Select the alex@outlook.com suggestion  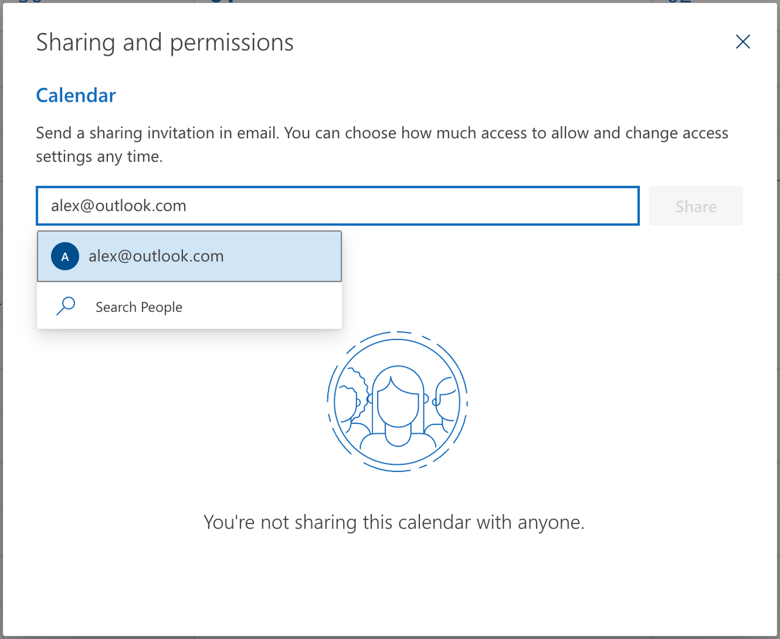190,256
